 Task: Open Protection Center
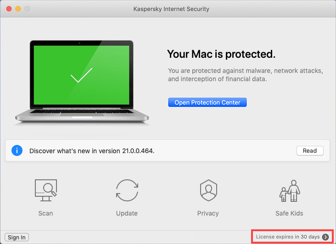coord(207,102)
